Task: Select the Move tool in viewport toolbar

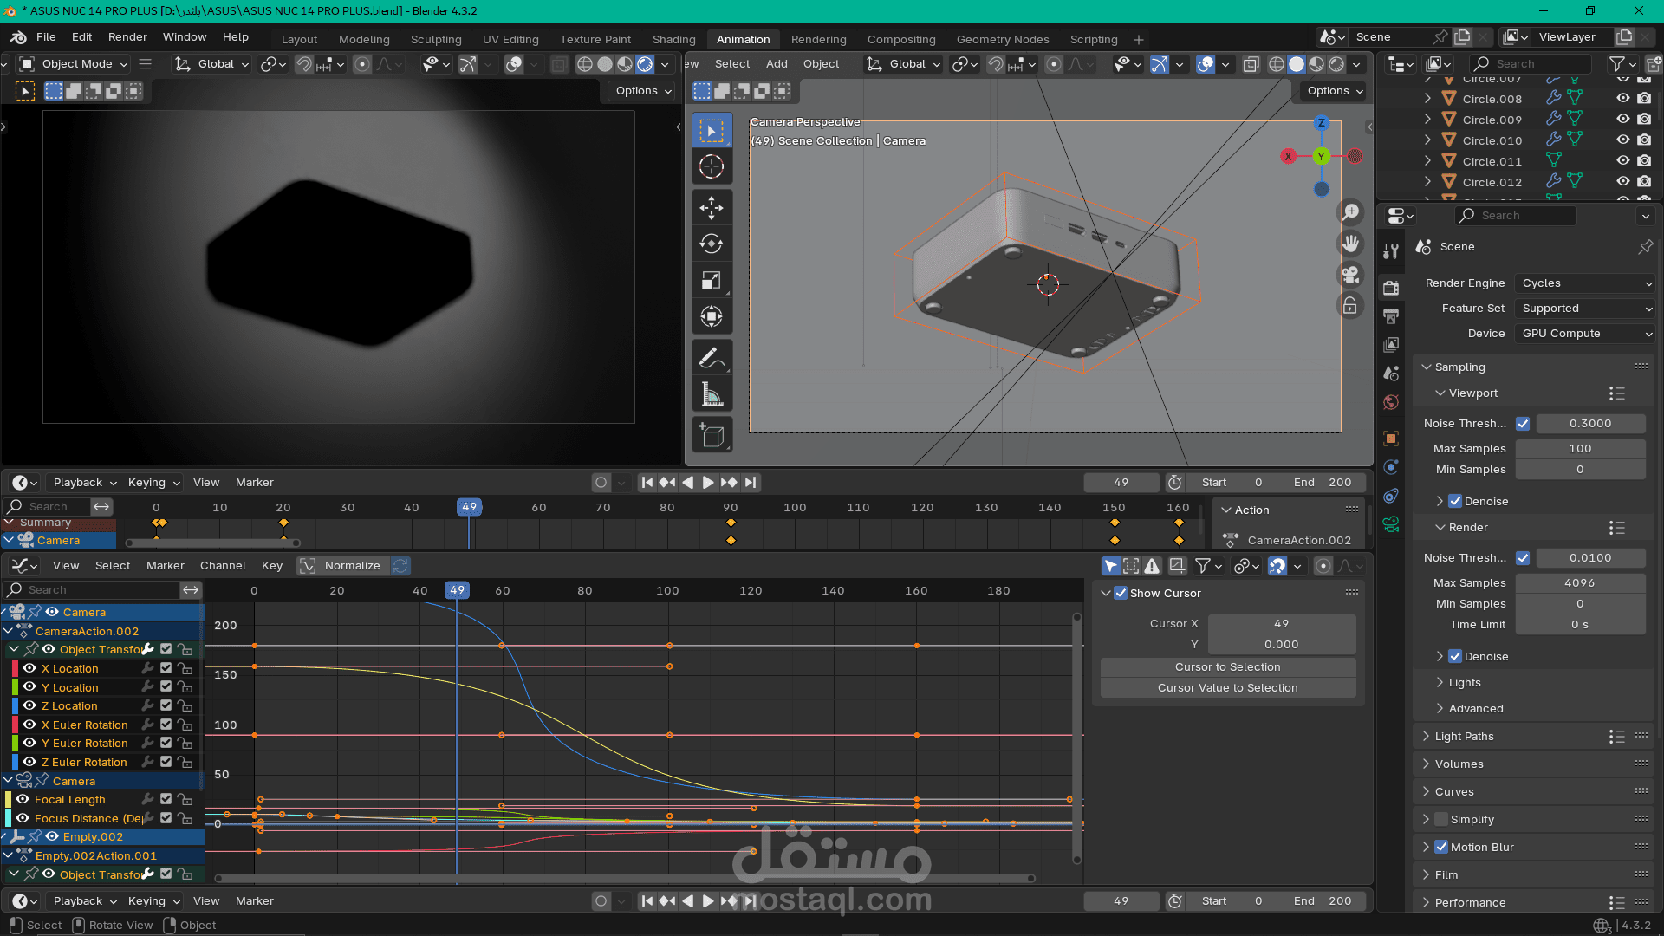Action: (712, 207)
